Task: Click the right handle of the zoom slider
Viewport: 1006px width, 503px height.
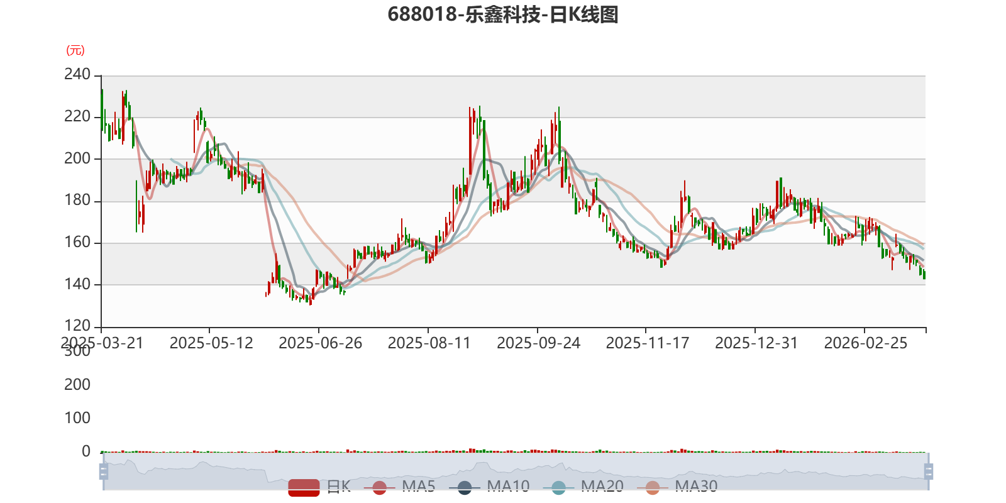Action: click(929, 471)
